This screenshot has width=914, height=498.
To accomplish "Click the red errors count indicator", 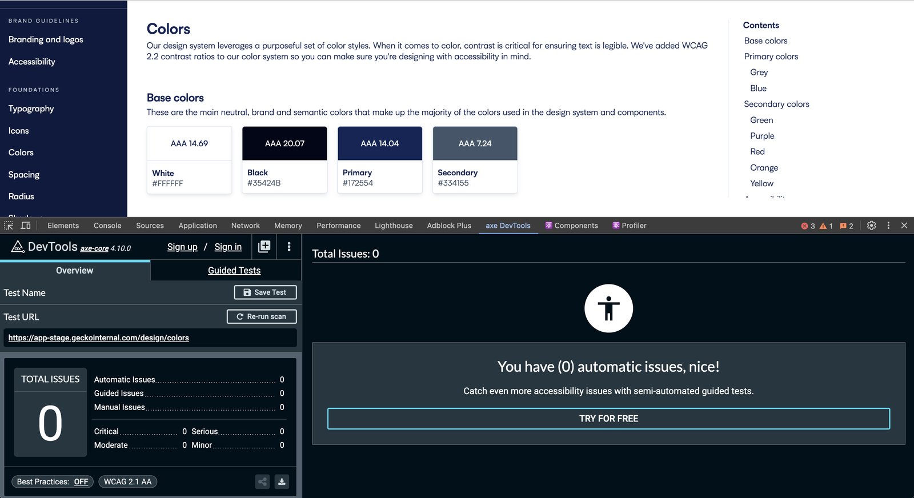I will pos(808,226).
